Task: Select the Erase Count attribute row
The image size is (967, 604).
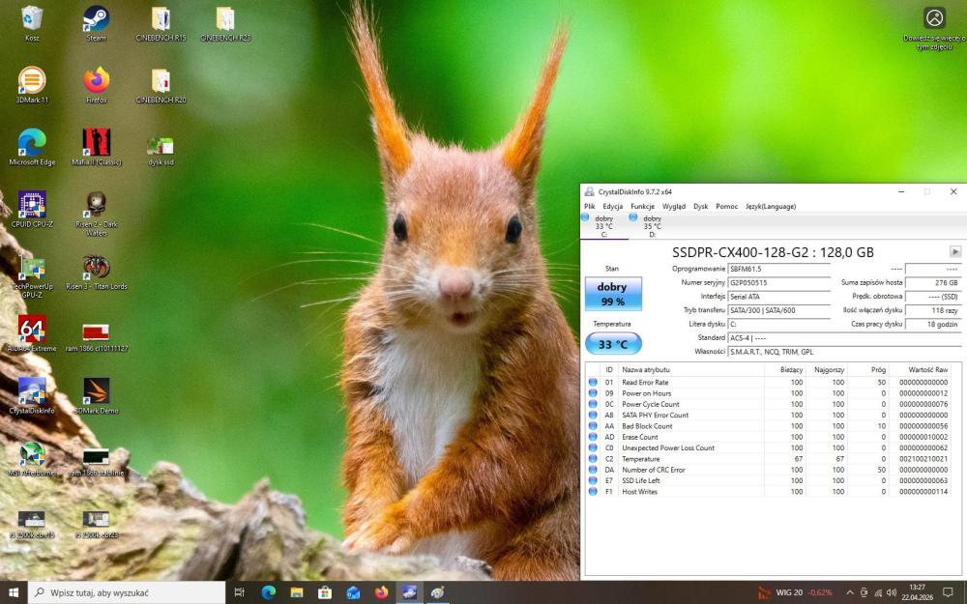Action: (x=769, y=437)
